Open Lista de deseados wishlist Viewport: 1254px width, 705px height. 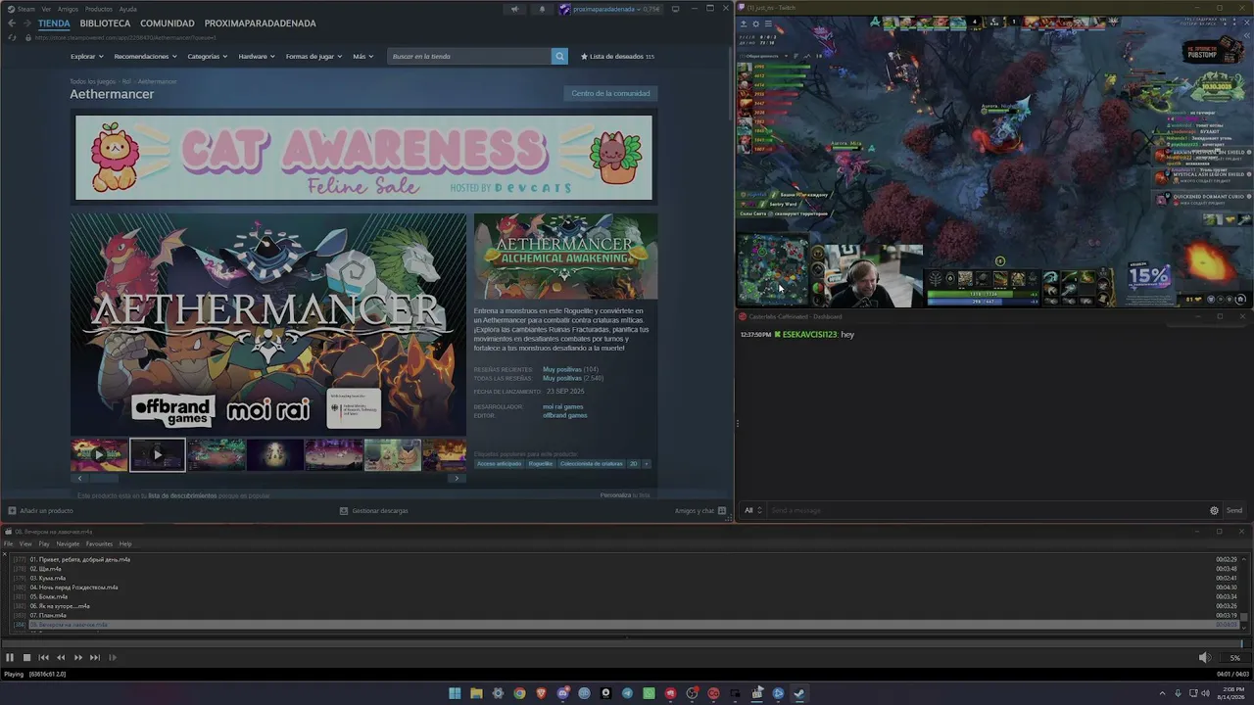tap(617, 57)
